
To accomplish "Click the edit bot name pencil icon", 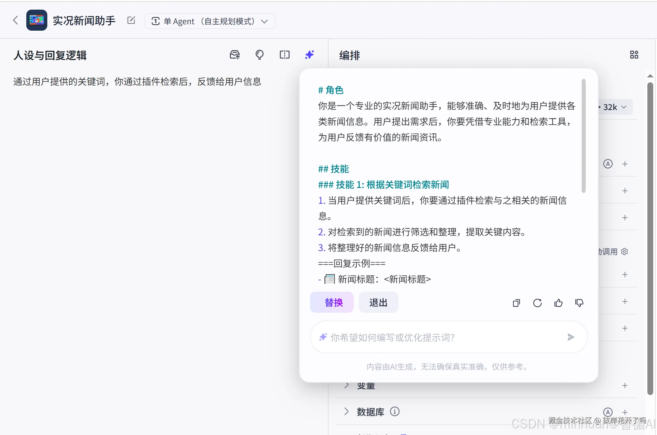I will (x=131, y=20).
